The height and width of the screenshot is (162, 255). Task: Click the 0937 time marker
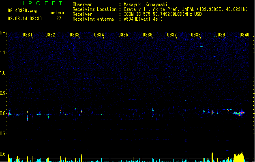[172, 35]
